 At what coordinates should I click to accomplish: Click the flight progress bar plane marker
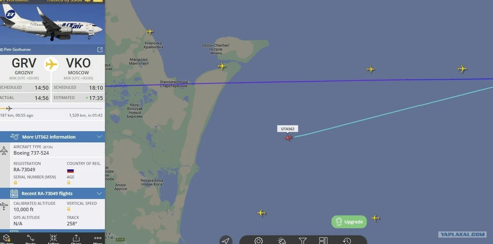click(x=9, y=108)
